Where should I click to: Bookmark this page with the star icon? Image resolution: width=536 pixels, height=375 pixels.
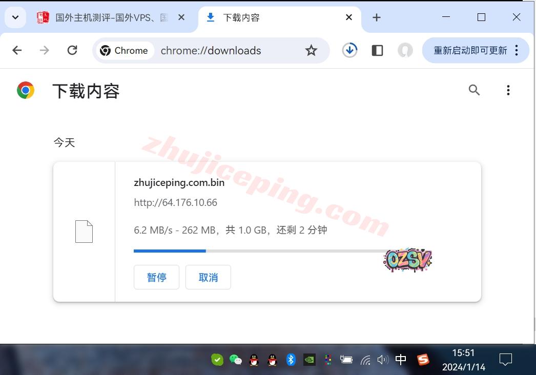(311, 50)
